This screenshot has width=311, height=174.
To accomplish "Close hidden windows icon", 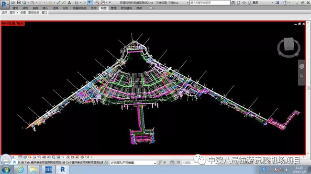I will (x=97, y=2).
